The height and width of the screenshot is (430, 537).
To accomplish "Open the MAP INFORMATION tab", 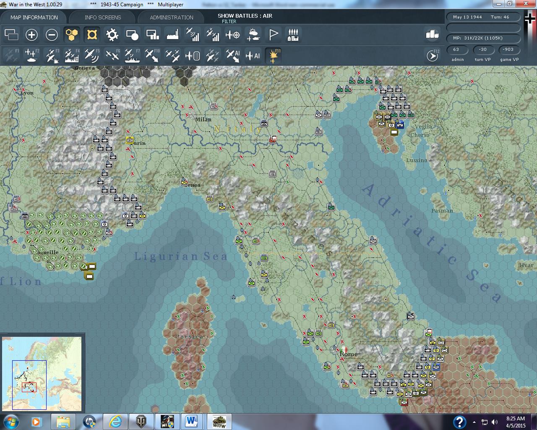I will click(34, 17).
